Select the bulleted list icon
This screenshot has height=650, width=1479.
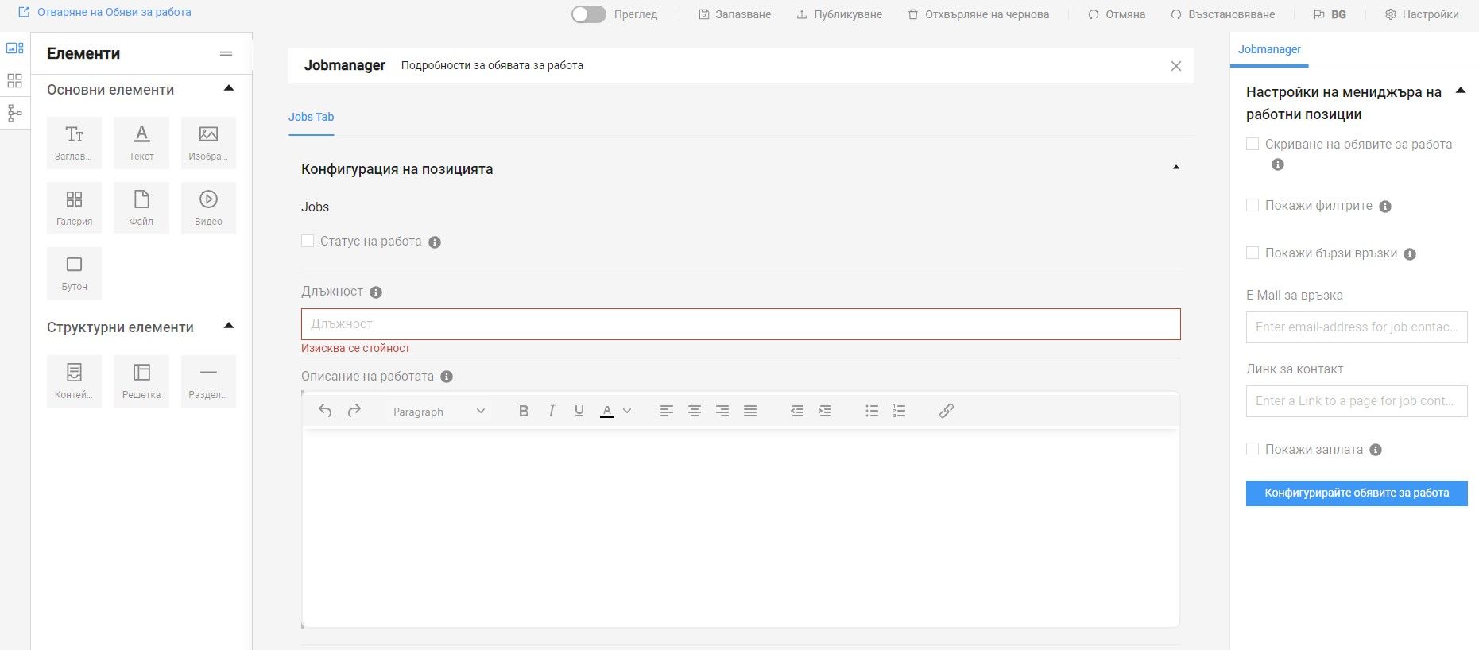point(872,411)
